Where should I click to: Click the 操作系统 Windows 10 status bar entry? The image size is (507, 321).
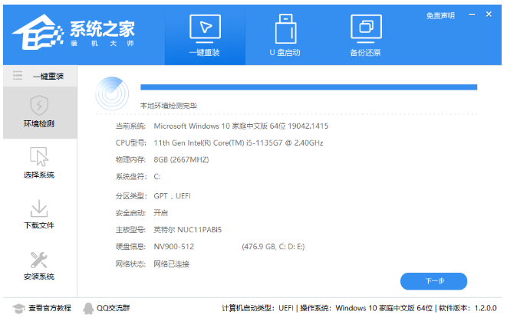pos(366,308)
